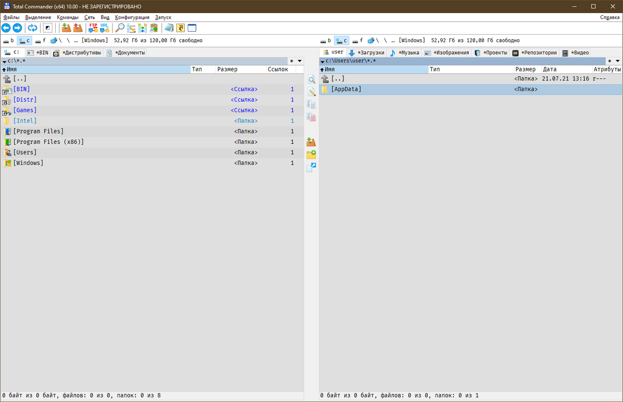Click the invert selection toolbar icon
623x402 pixels.
pyautogui.click(x=48, y=28)
